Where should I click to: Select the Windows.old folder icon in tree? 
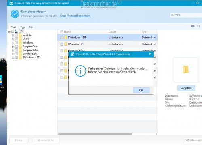point(20,54)
